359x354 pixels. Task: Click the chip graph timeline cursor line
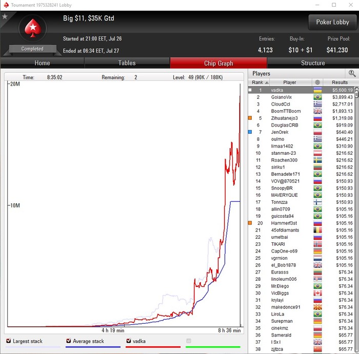pos(240,205)
